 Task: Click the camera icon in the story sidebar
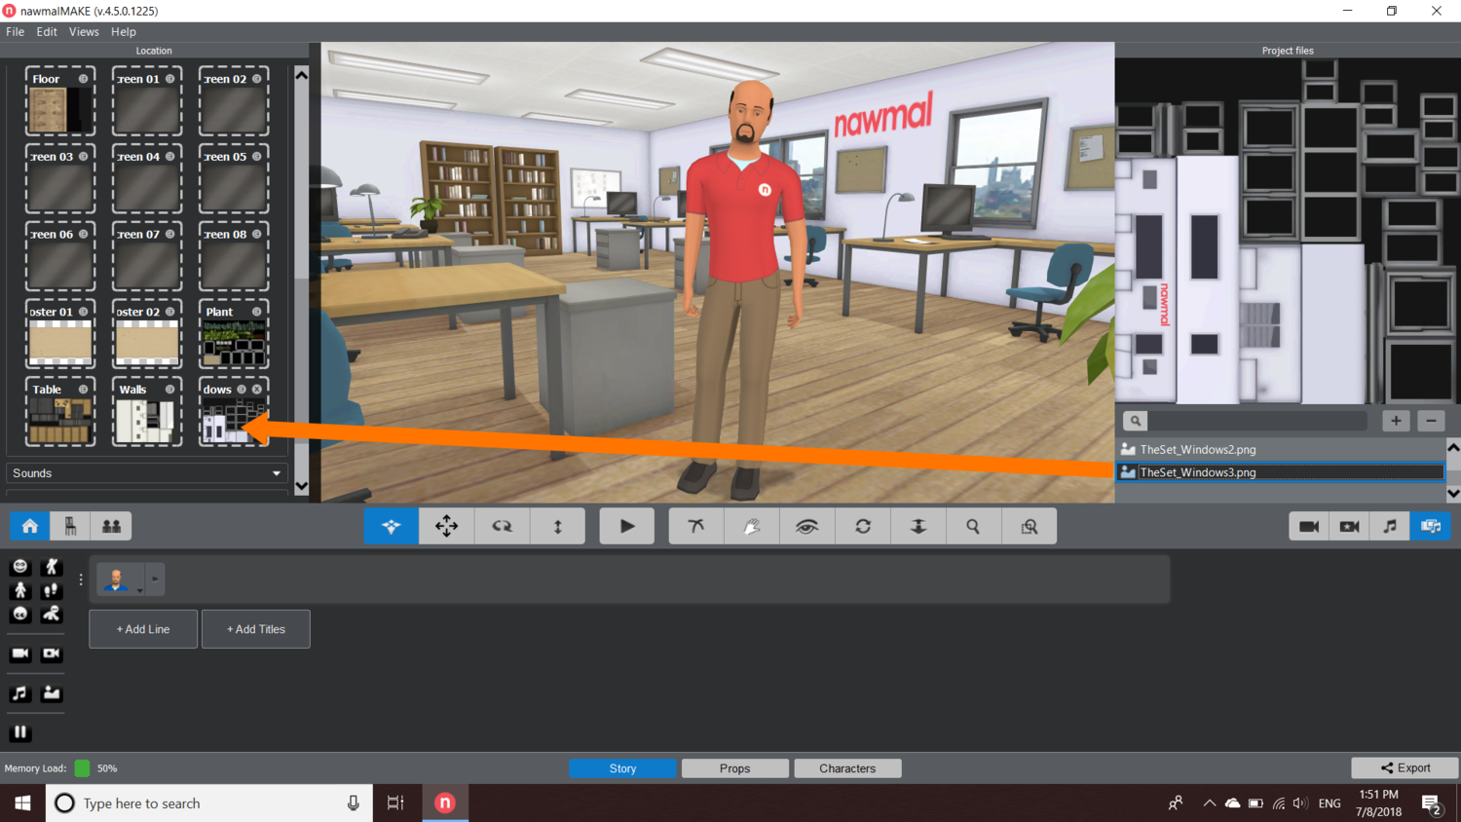19,654
